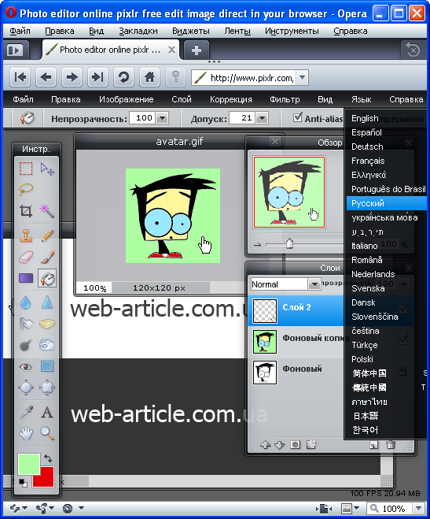This screenshot has width=430, height=519.
Task: Open a new browser tab
Action: point(197,50)
